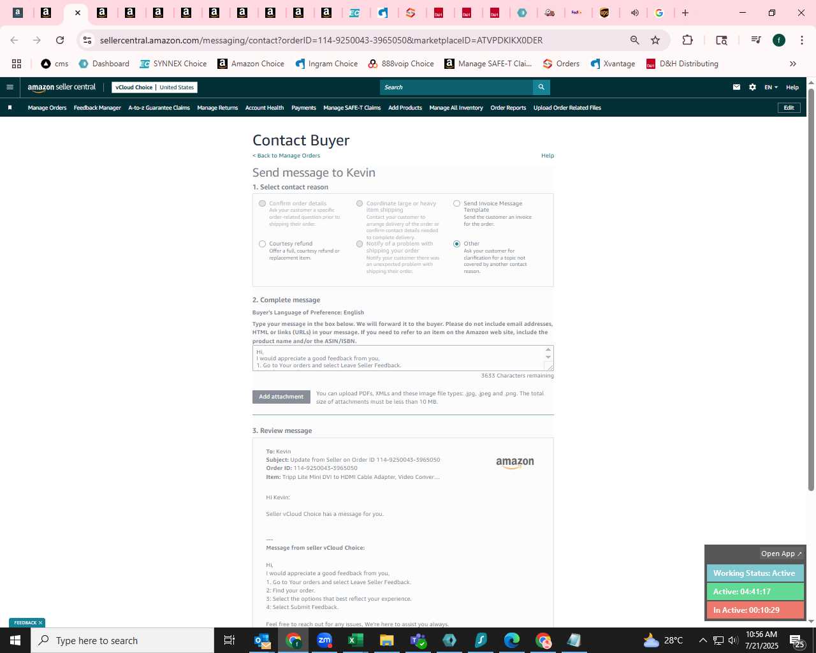Viewport: 816px width, 653px height.
Task: Click the Edit button in the navigation bar
Action: 789,108
